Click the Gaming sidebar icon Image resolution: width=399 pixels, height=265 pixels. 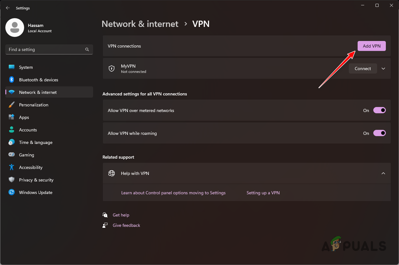pyautogui.click(x=11, y=155)
